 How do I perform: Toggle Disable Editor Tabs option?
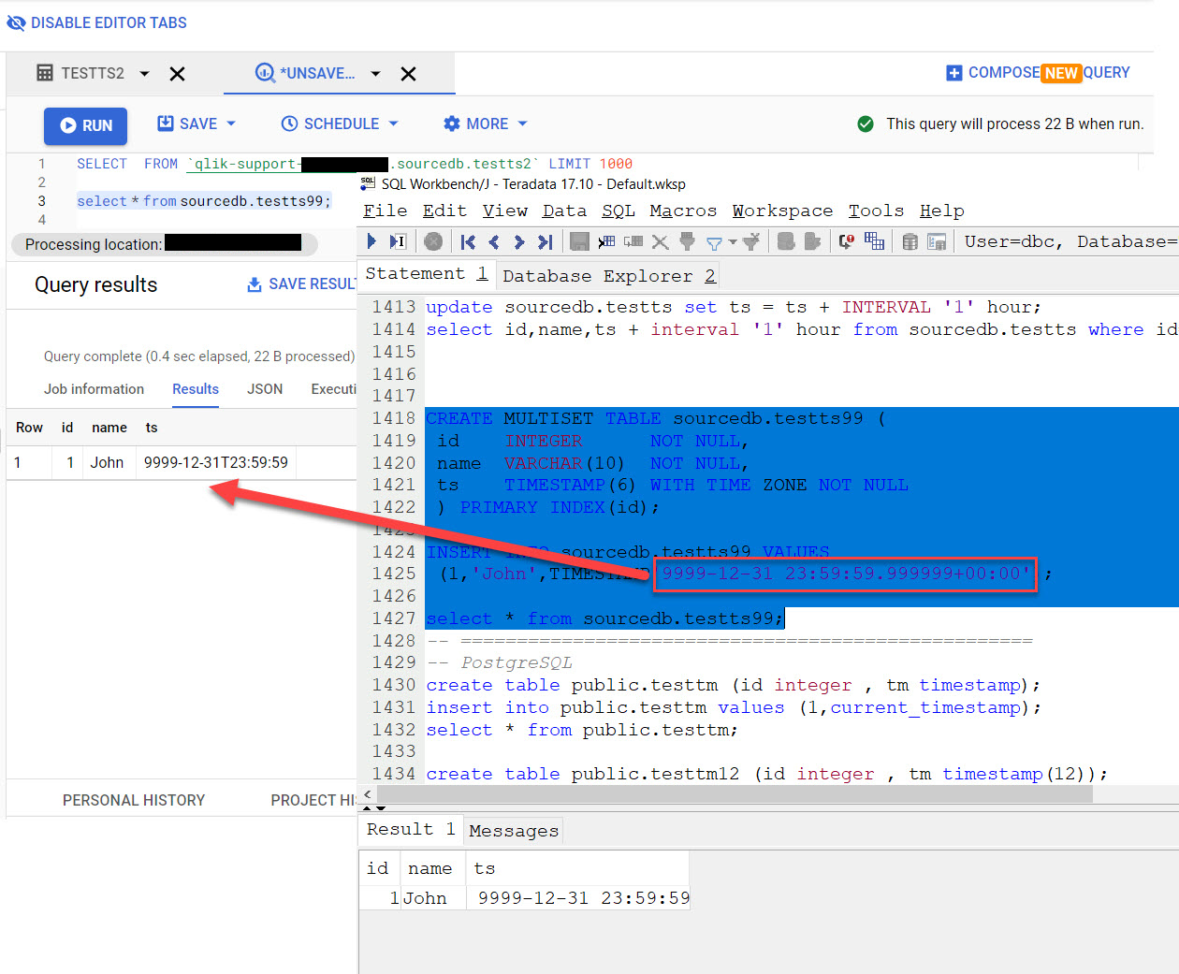pyautogui.click(x=97, y=22)
